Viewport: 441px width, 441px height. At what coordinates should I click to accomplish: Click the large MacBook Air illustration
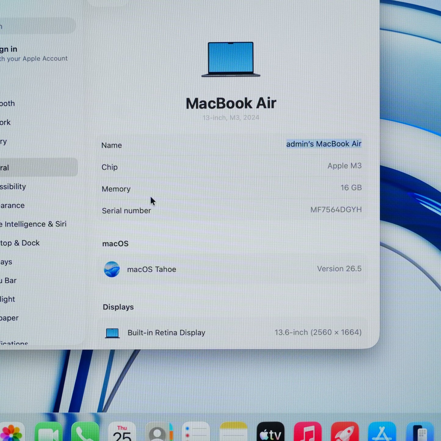231,59
